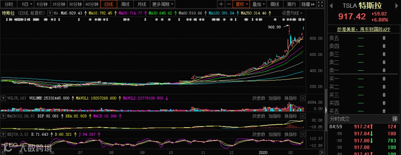Click the minus zoom-out chart icon
Viewport: 401px width, 155px height.
click(x=229, y=4)
